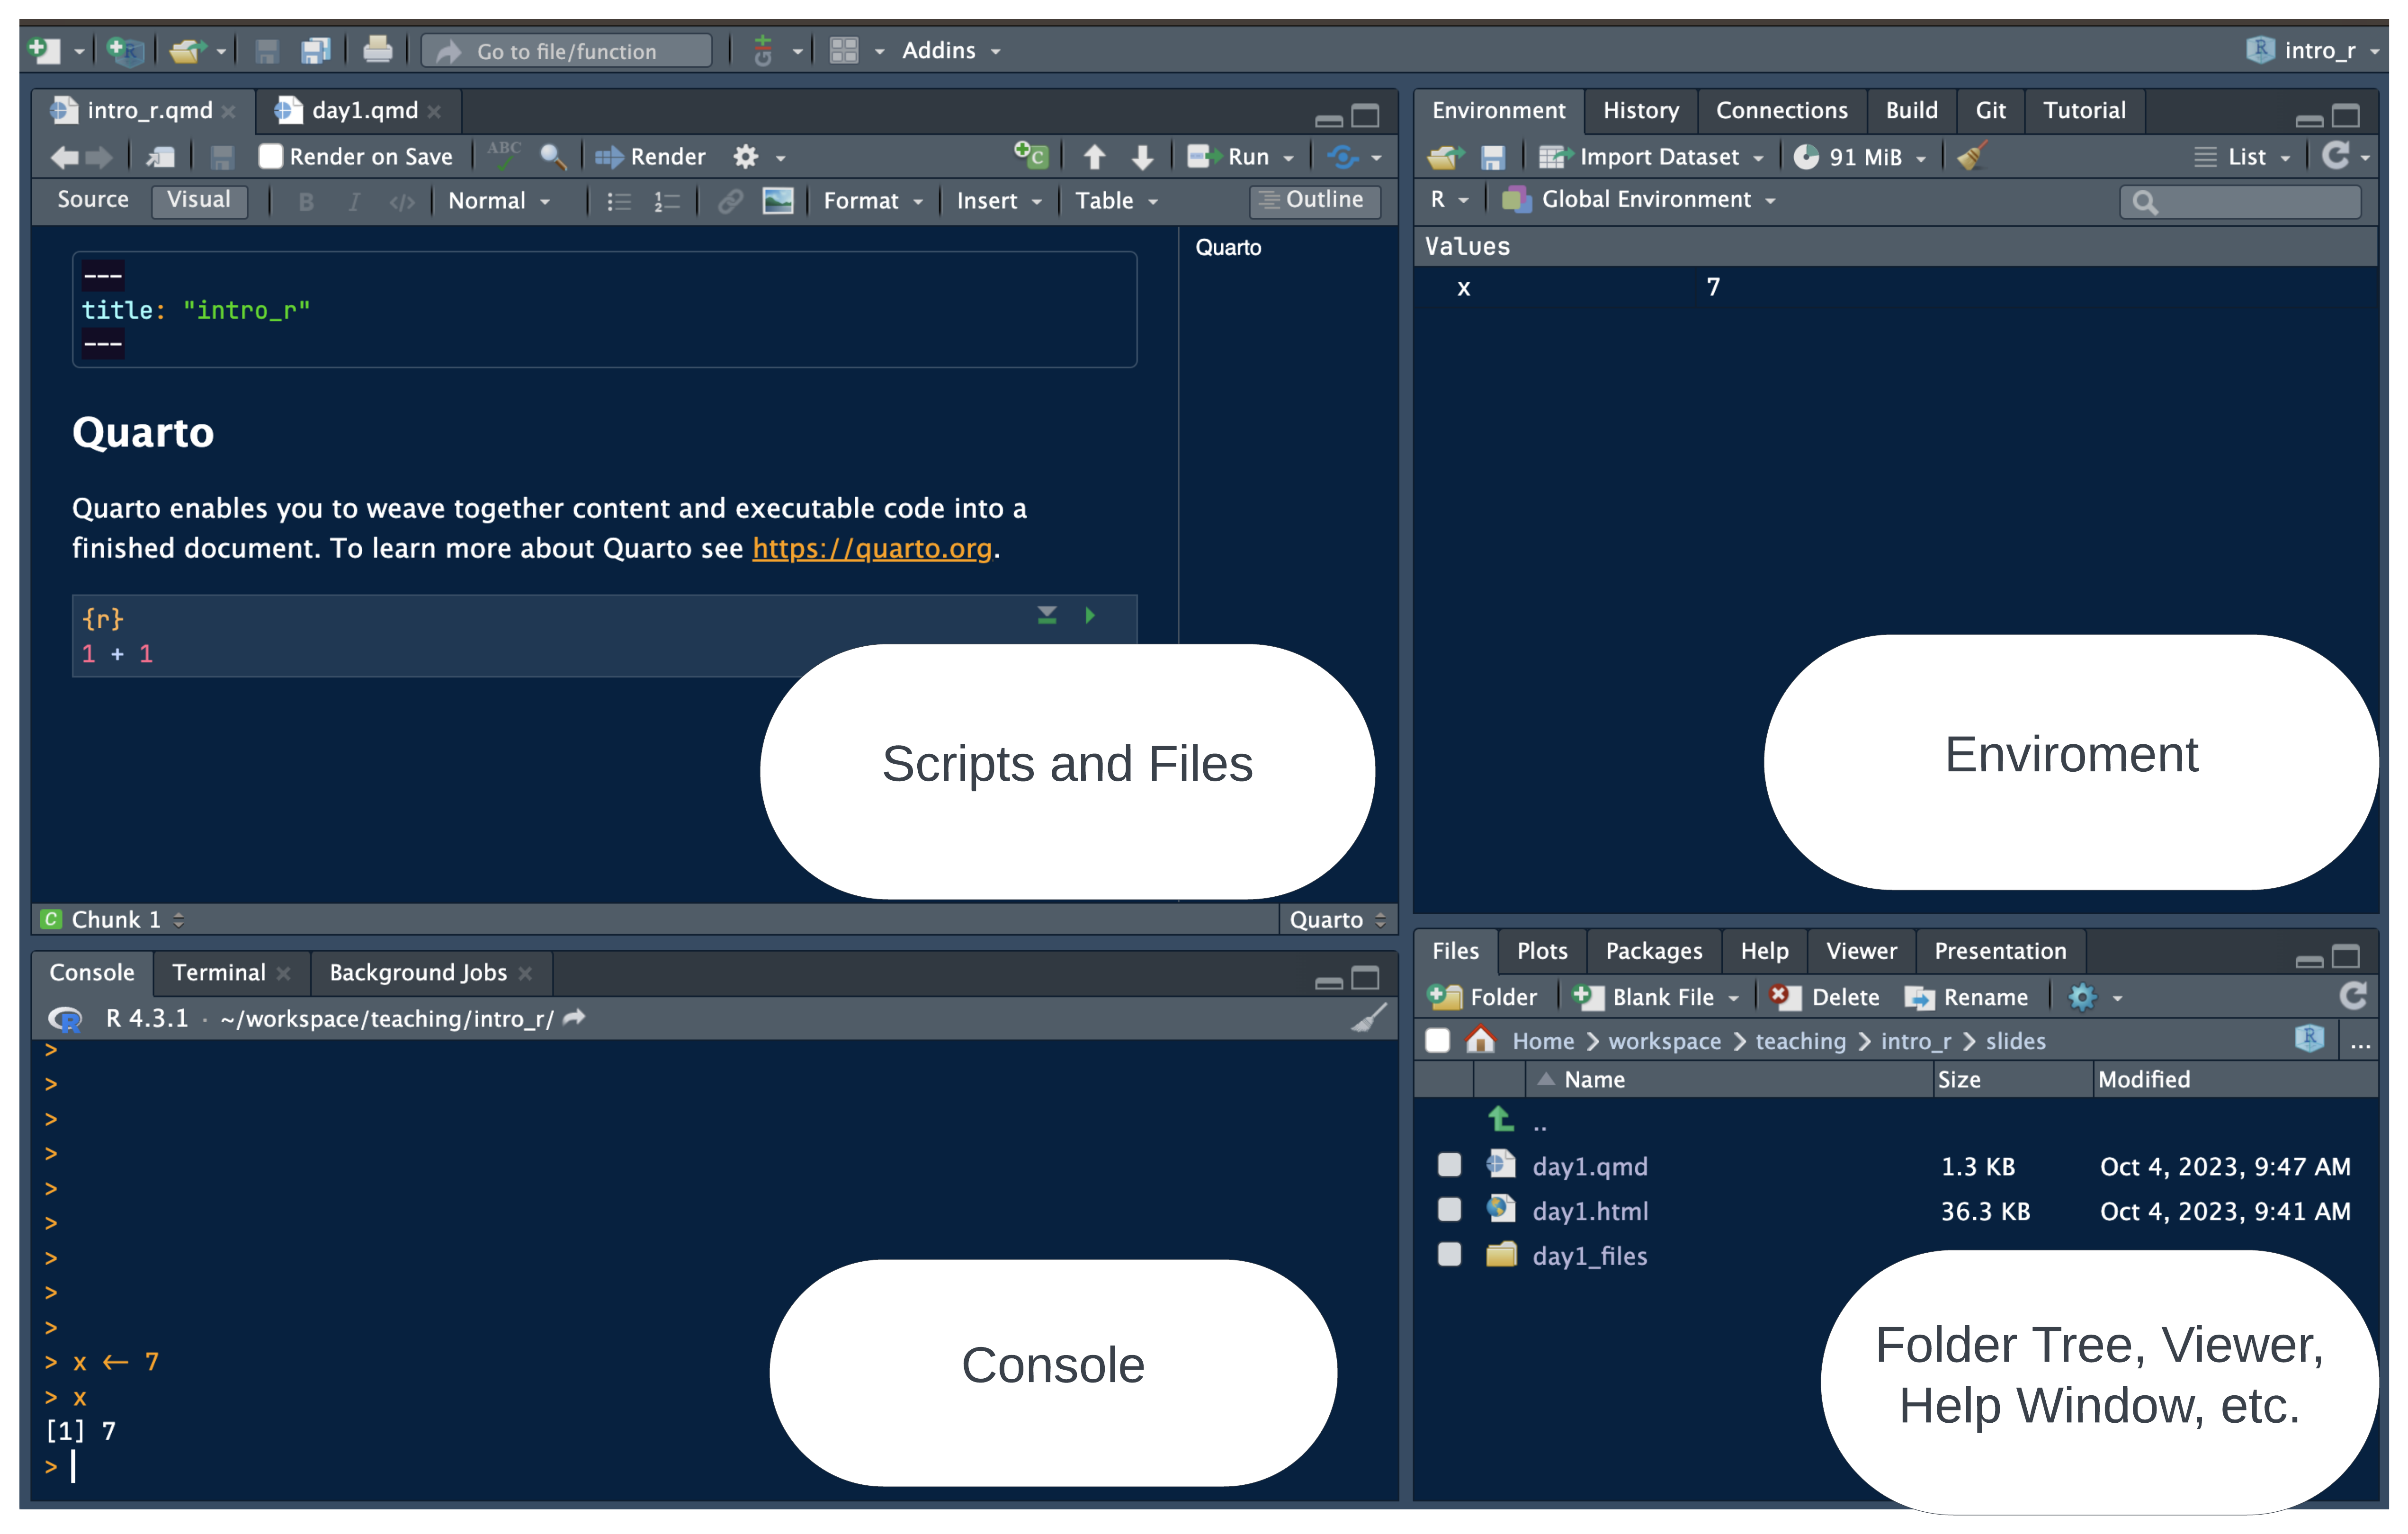Image resolution: width=2408 pixels, height=1534 pixels.
Task: Click the insert new code chunk icon
Action: pos(1030,156)
